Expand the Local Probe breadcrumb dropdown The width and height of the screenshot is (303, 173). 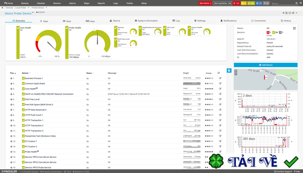[x=29, y=8]
